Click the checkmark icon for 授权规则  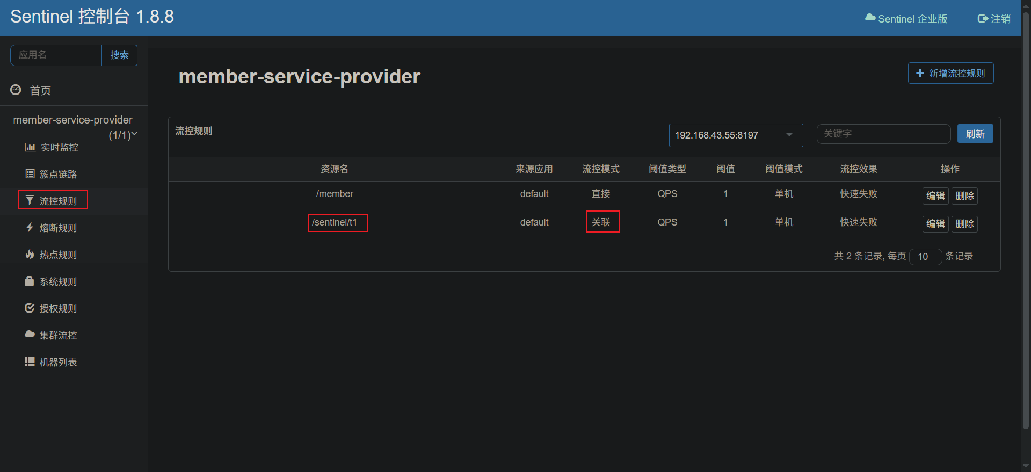click(30, 308)
